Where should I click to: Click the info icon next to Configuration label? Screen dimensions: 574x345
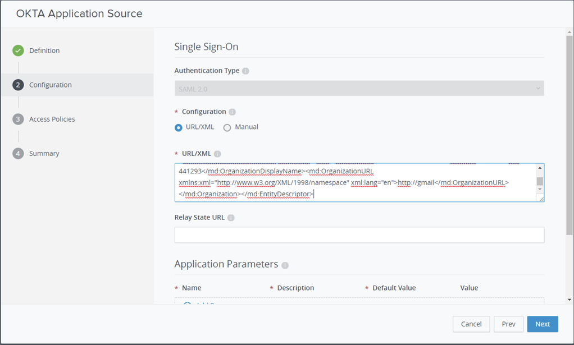[x=232, y=112]
